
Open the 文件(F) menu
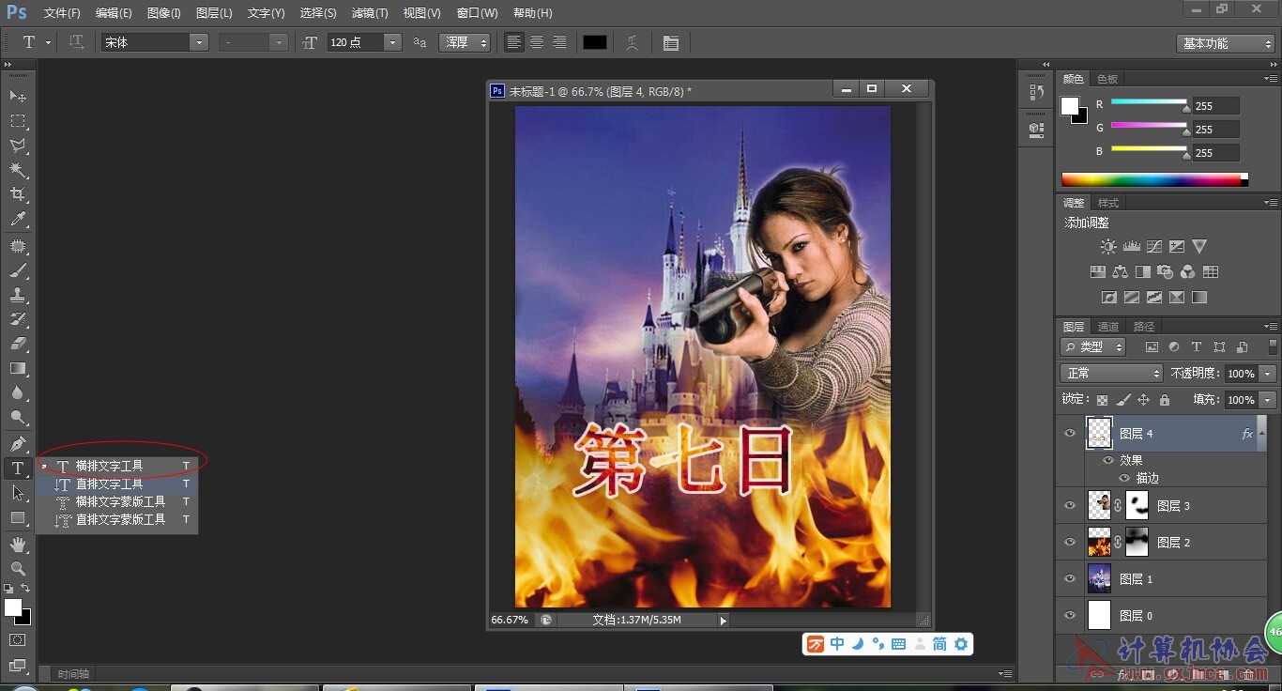[x=62, y=13]
